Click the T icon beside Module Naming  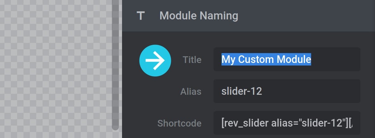pyautogui.click(x=140, y=16)
